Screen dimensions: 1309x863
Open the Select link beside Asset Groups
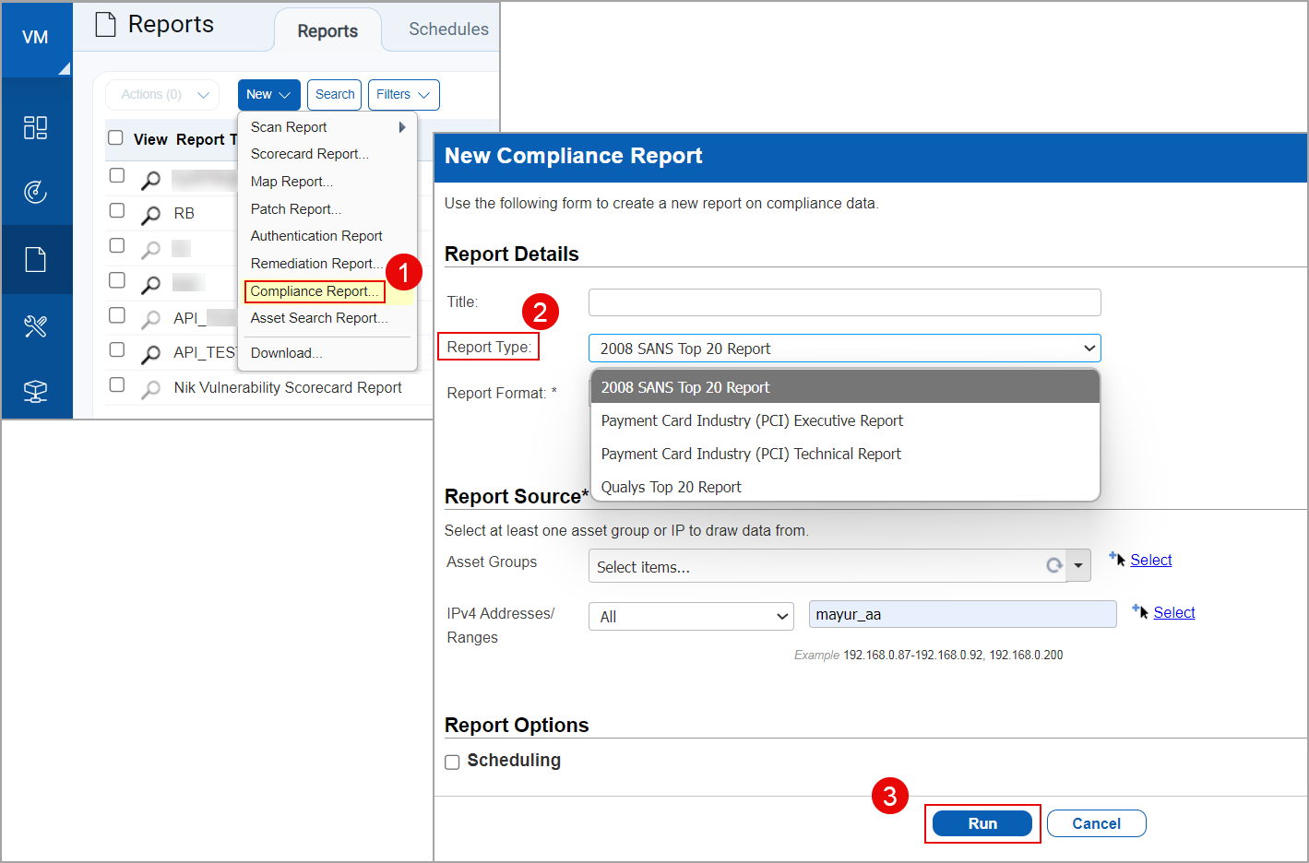click(x=1150, y=560)
